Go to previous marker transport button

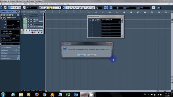click(40, 8)
